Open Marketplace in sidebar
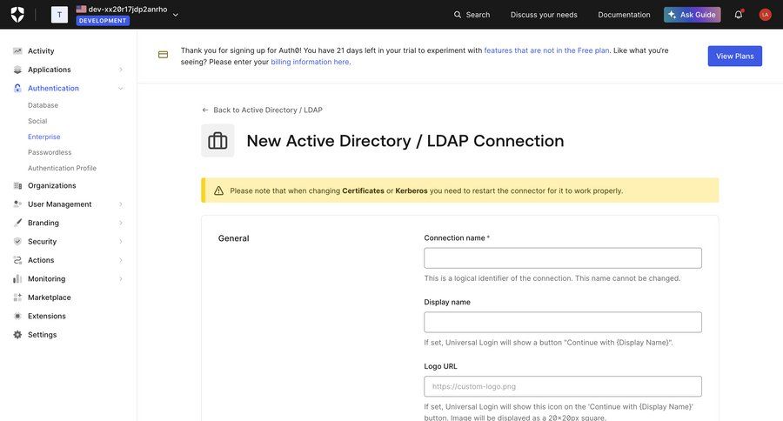This screenshot has width=783, height=421. (50, 297)
